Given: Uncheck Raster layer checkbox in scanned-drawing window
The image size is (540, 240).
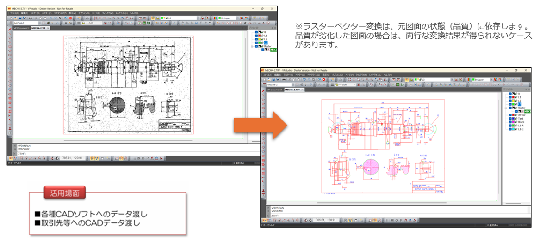Looking at the screenshot, I should (x=256, y=46).
